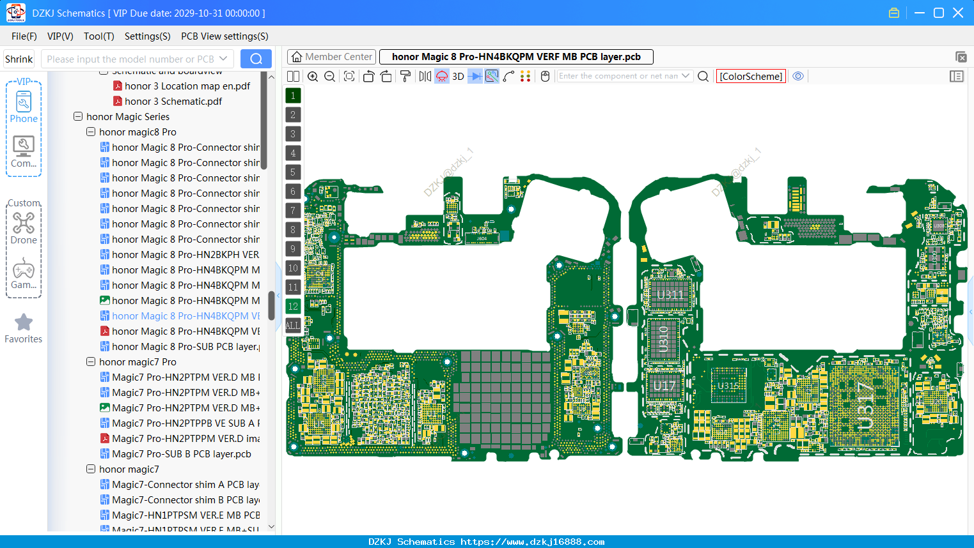Viewport: 974px width, 548px height.
Task: Click the split view icon in PCB toolbar
Action: [293, 76]
